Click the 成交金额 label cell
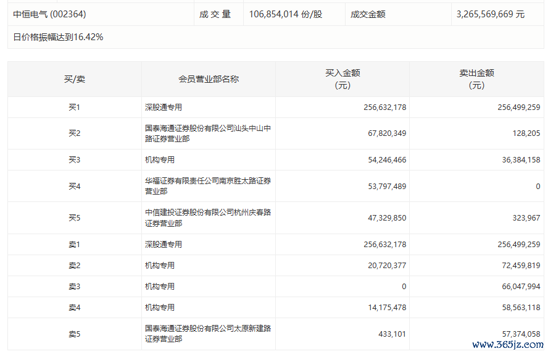 coord(368,14)
